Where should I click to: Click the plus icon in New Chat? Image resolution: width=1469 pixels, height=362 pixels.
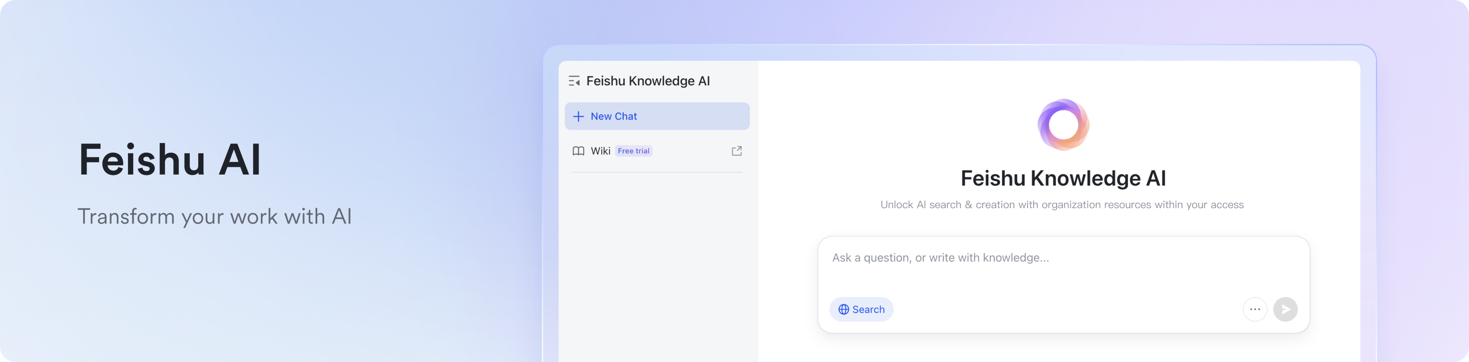pos(578,116)
